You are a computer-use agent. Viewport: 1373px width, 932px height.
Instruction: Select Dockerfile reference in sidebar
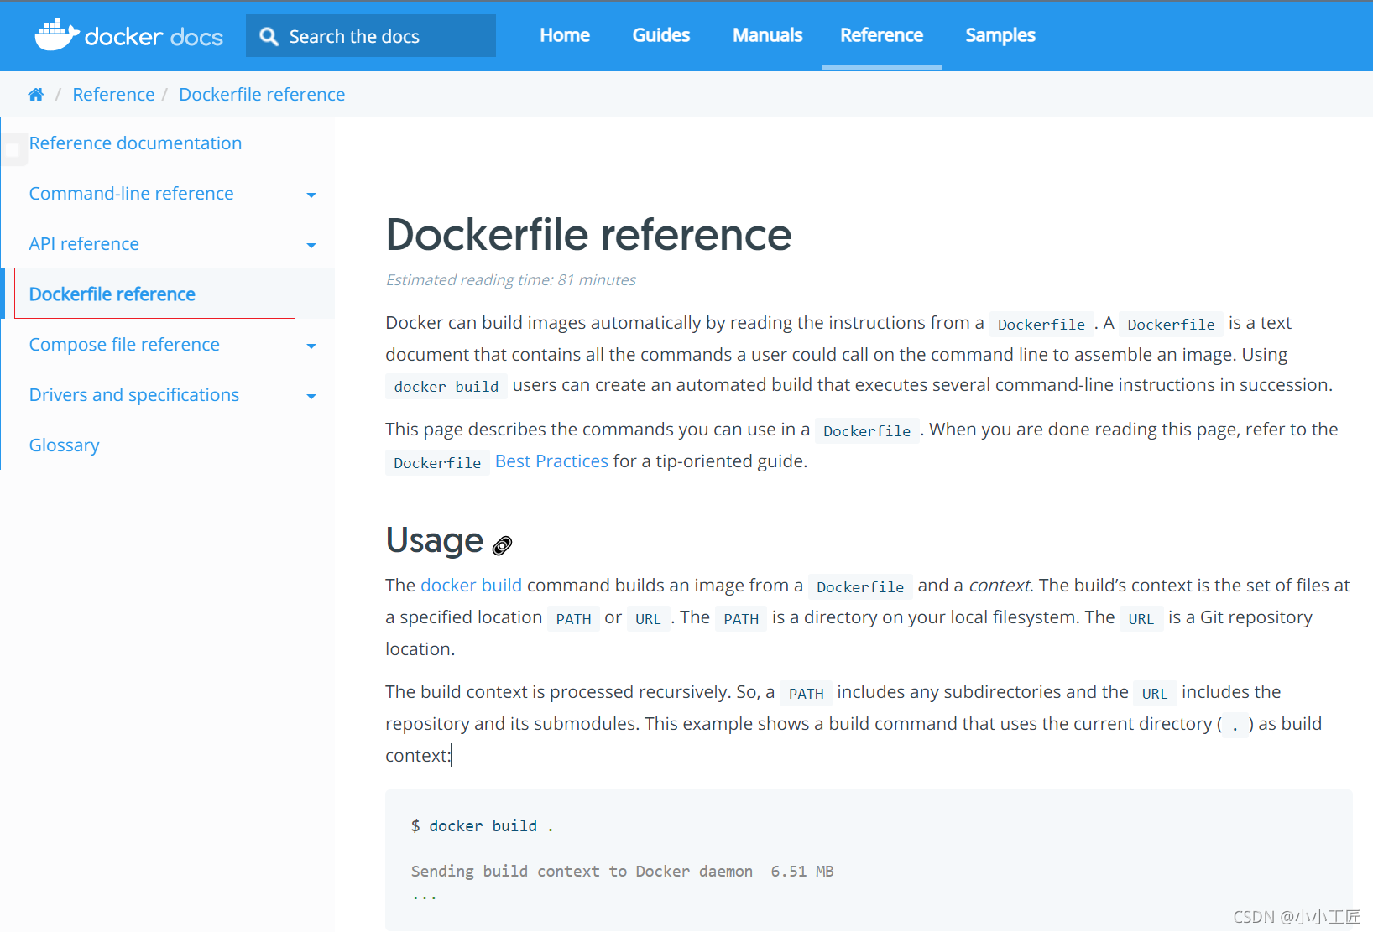click(x=154, y=294)
